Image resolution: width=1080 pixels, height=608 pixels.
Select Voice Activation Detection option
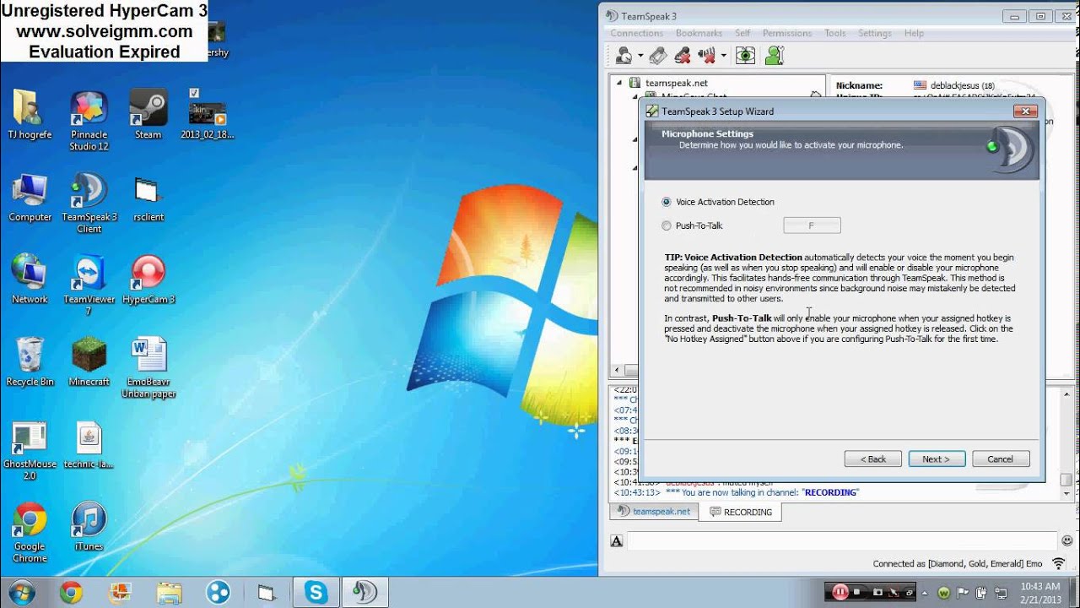pyautogui.click(x=718, y=202)
